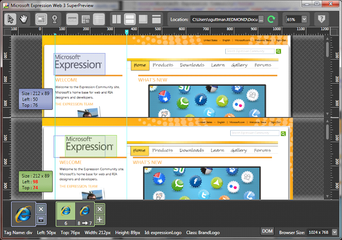Click search magnifier in top preview
The image size is (342, 240).
click(x=278, y=51)
